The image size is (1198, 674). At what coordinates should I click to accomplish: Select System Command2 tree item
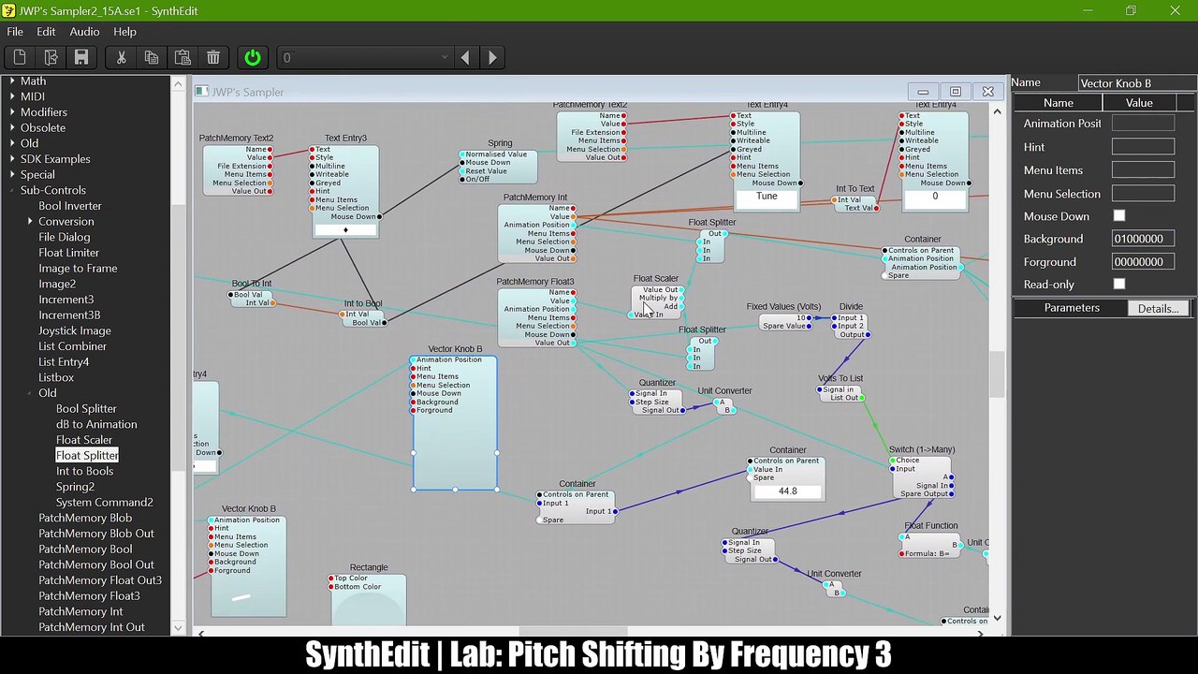pyautogui.click(x=104, y=503)
